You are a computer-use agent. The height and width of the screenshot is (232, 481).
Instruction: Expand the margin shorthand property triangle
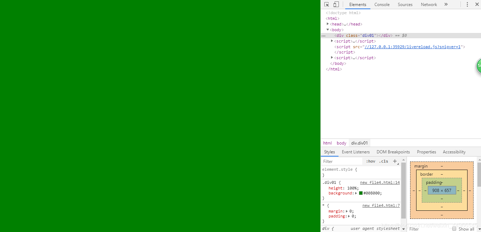click(x=347, y=211)
